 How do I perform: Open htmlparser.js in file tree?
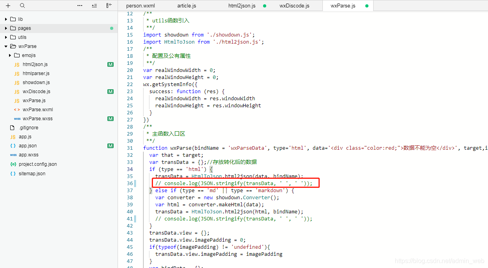[36, 73]
